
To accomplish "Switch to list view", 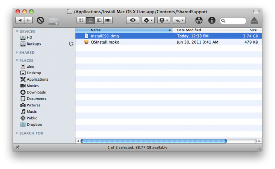I will [90, 21].
